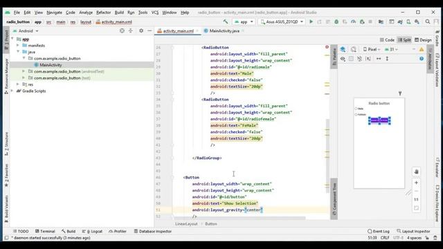Toggle the Palette side panel
This screenshot has width=443, height=249.
point(334,57)
